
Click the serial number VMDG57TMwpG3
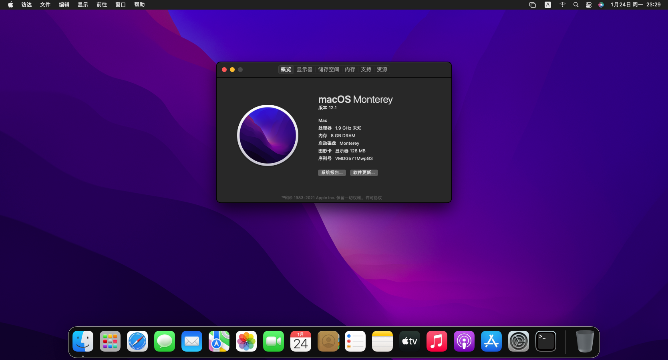click(x=354, y=159)
